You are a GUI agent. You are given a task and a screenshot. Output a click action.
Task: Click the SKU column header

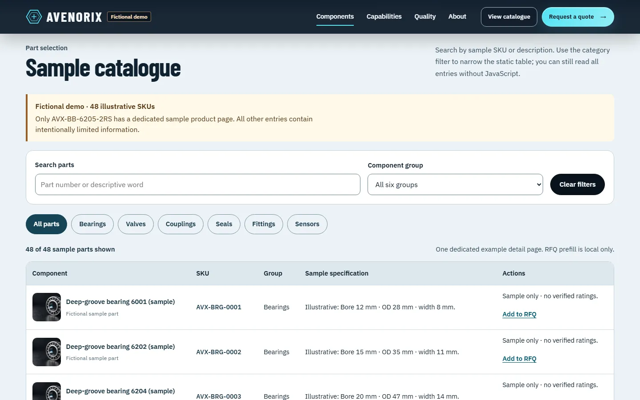(203, 273)
